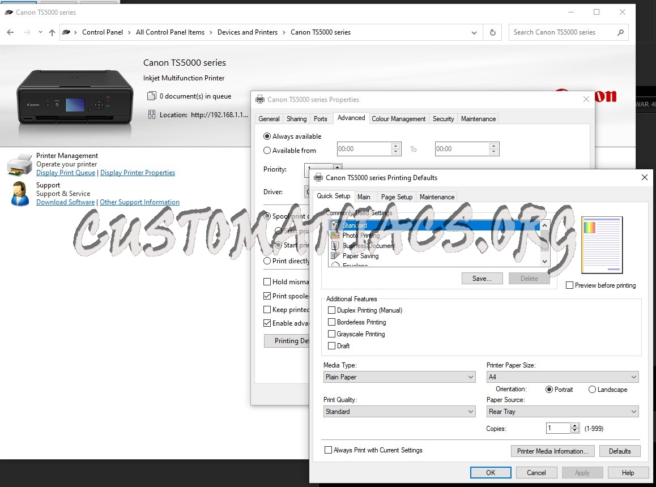The image size is (656, 487).
Task: Click OK in Printing Defaults
Action: (x=491, y=473)
